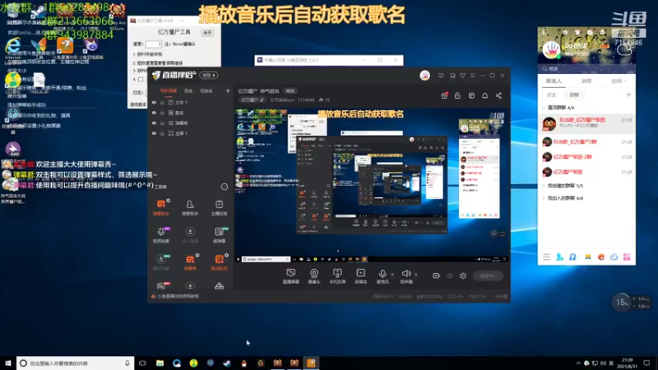
Task: Click the share icon in room header
Action: [x=498, y=95]
